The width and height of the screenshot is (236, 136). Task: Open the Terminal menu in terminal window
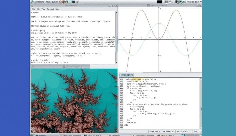(50, 9)
